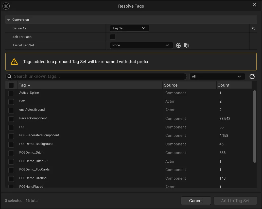Click the Target Tag Set label
Image resolution: width=262 pixels, height=209 pixels.
(23, 45)
